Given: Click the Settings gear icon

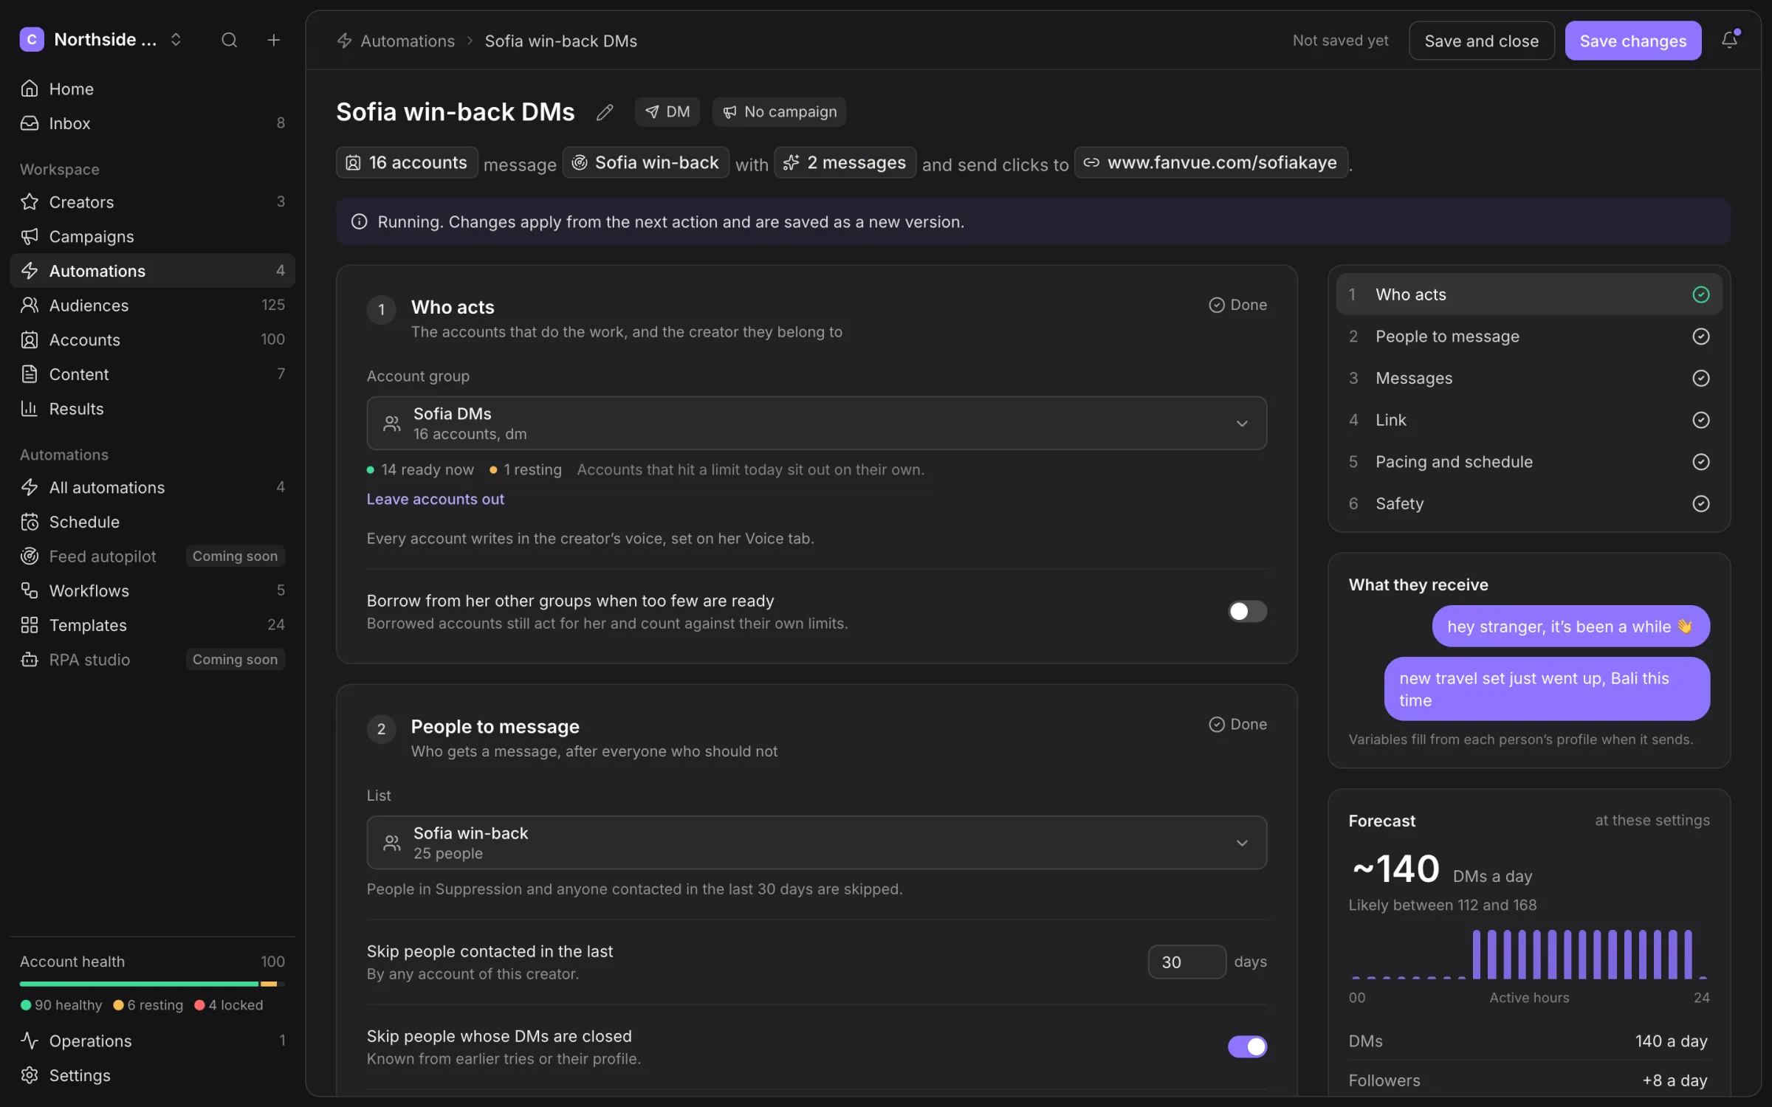Looking at the screenshot, I should [x=30, y=1075].
